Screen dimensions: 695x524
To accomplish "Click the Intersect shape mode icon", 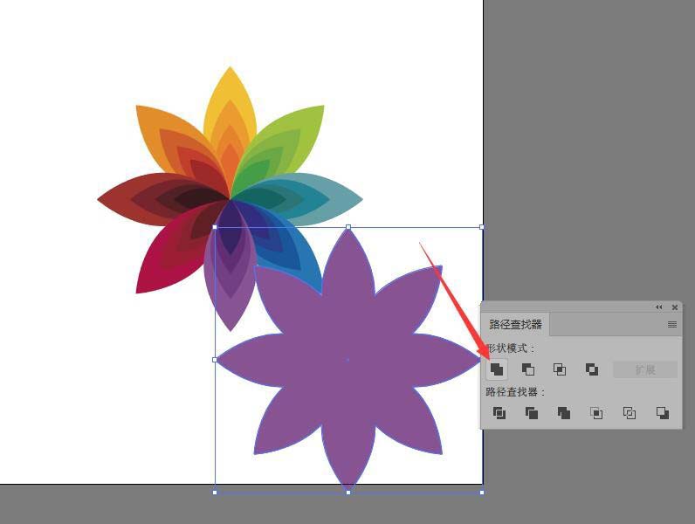I will point(560,369).
